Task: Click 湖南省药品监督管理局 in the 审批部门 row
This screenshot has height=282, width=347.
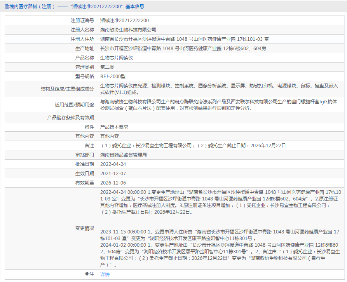Action: tap(124, 155)
